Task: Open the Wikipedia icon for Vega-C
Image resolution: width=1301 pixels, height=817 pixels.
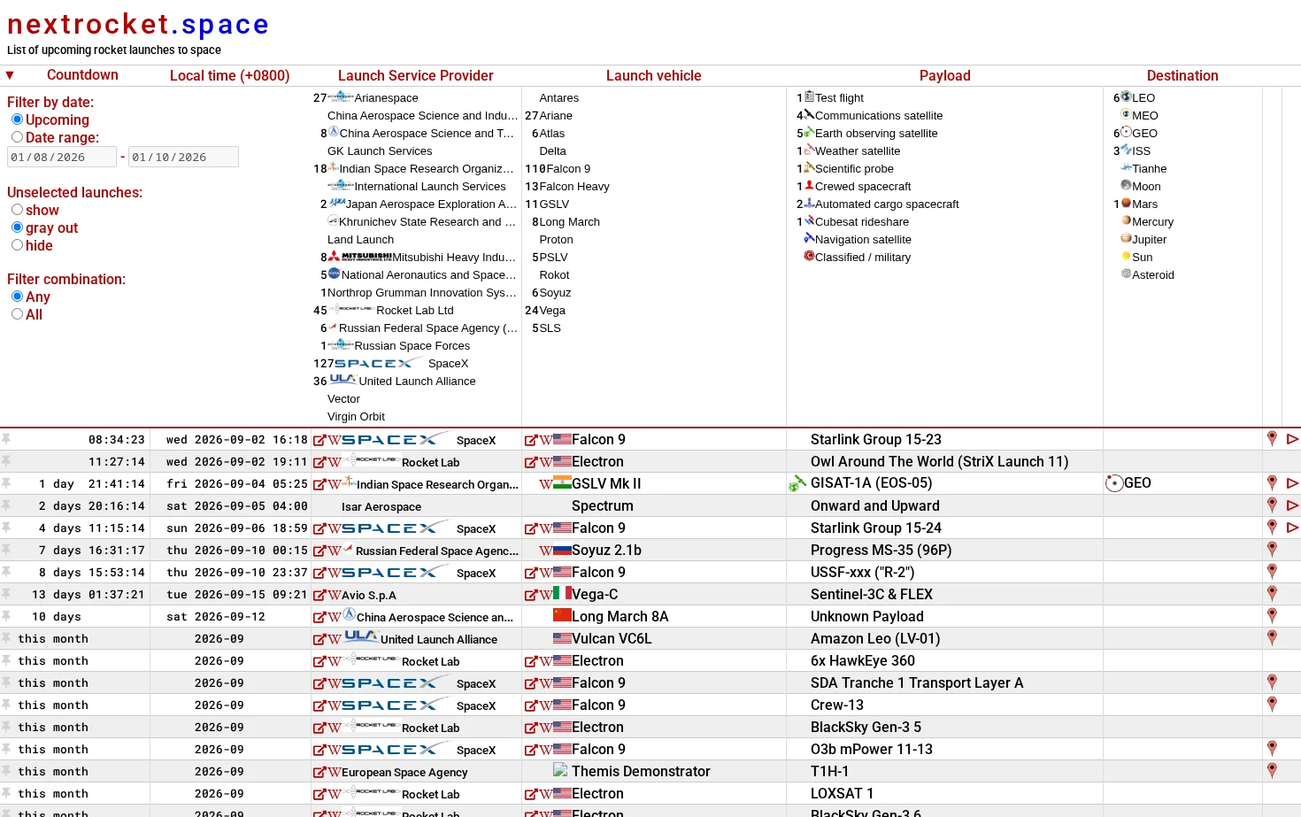Action: point(546,595)
